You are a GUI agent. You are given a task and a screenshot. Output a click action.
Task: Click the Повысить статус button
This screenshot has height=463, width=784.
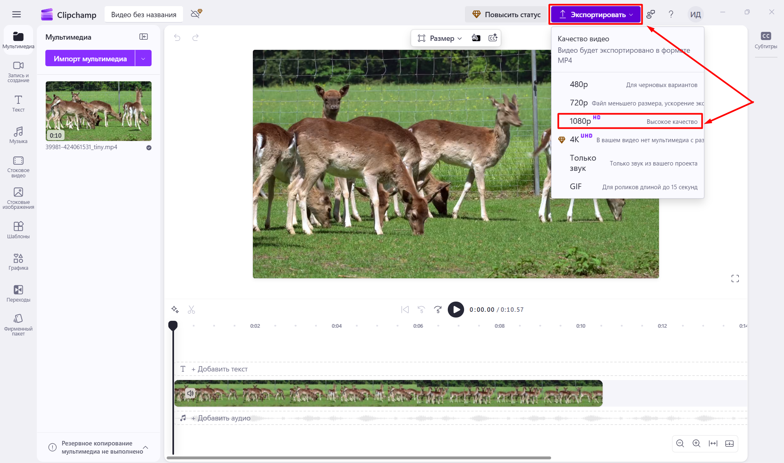tap(506, 14)
